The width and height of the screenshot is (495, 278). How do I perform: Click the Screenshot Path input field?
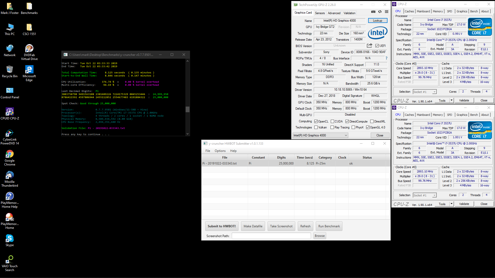pyautogui.click(x=271, y=236)
